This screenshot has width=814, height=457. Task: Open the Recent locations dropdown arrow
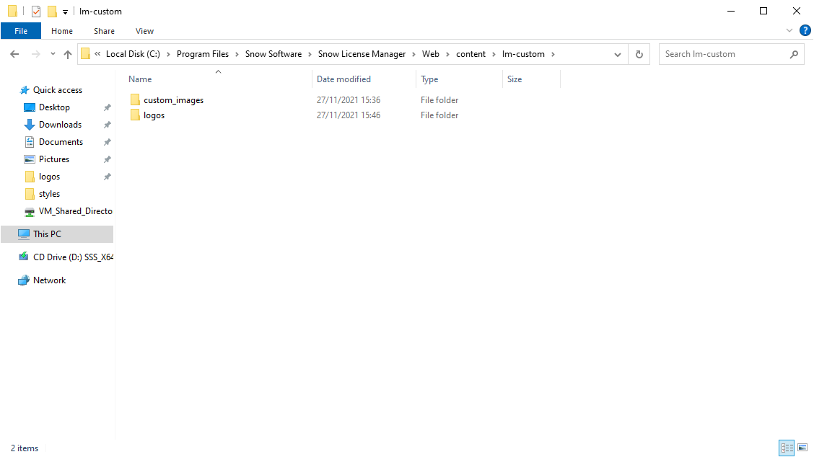[x=53, y=54]
